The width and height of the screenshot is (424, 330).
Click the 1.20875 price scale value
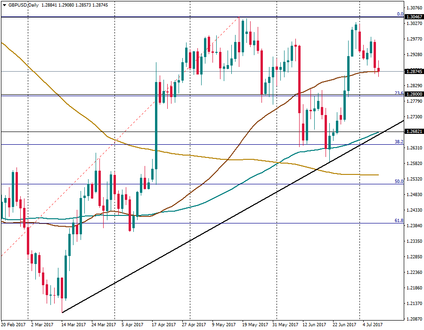click(414, 319)
